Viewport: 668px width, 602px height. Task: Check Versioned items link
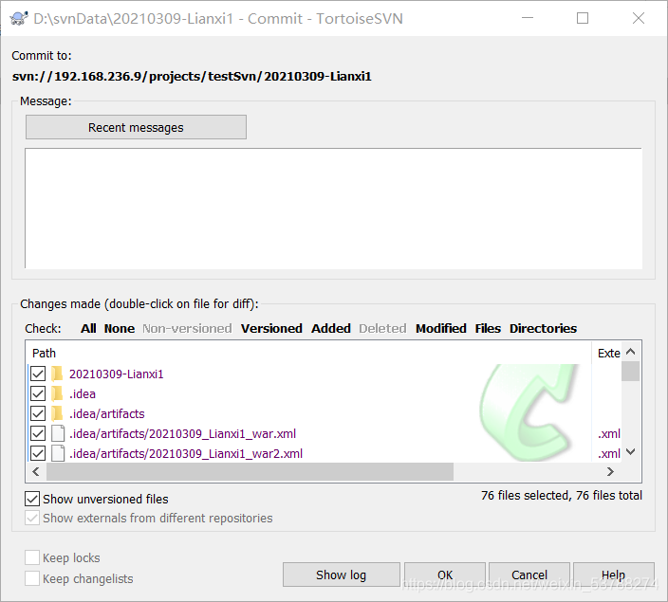(271, 328)
